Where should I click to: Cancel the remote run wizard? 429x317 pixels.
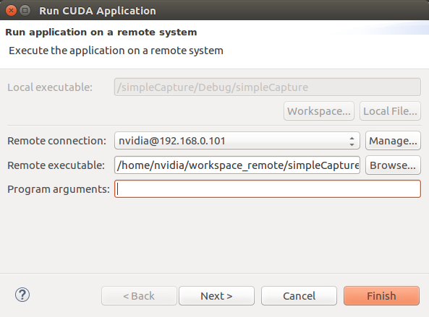pos(299,296)
